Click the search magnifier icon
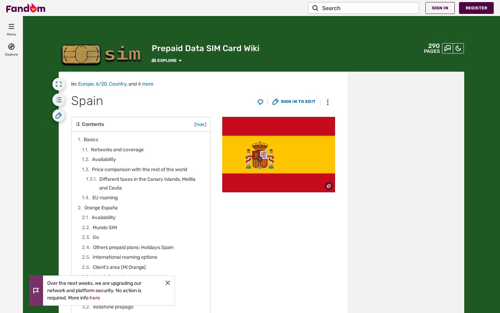The height and width of the screenshot is (313, 500). point(315,8)
